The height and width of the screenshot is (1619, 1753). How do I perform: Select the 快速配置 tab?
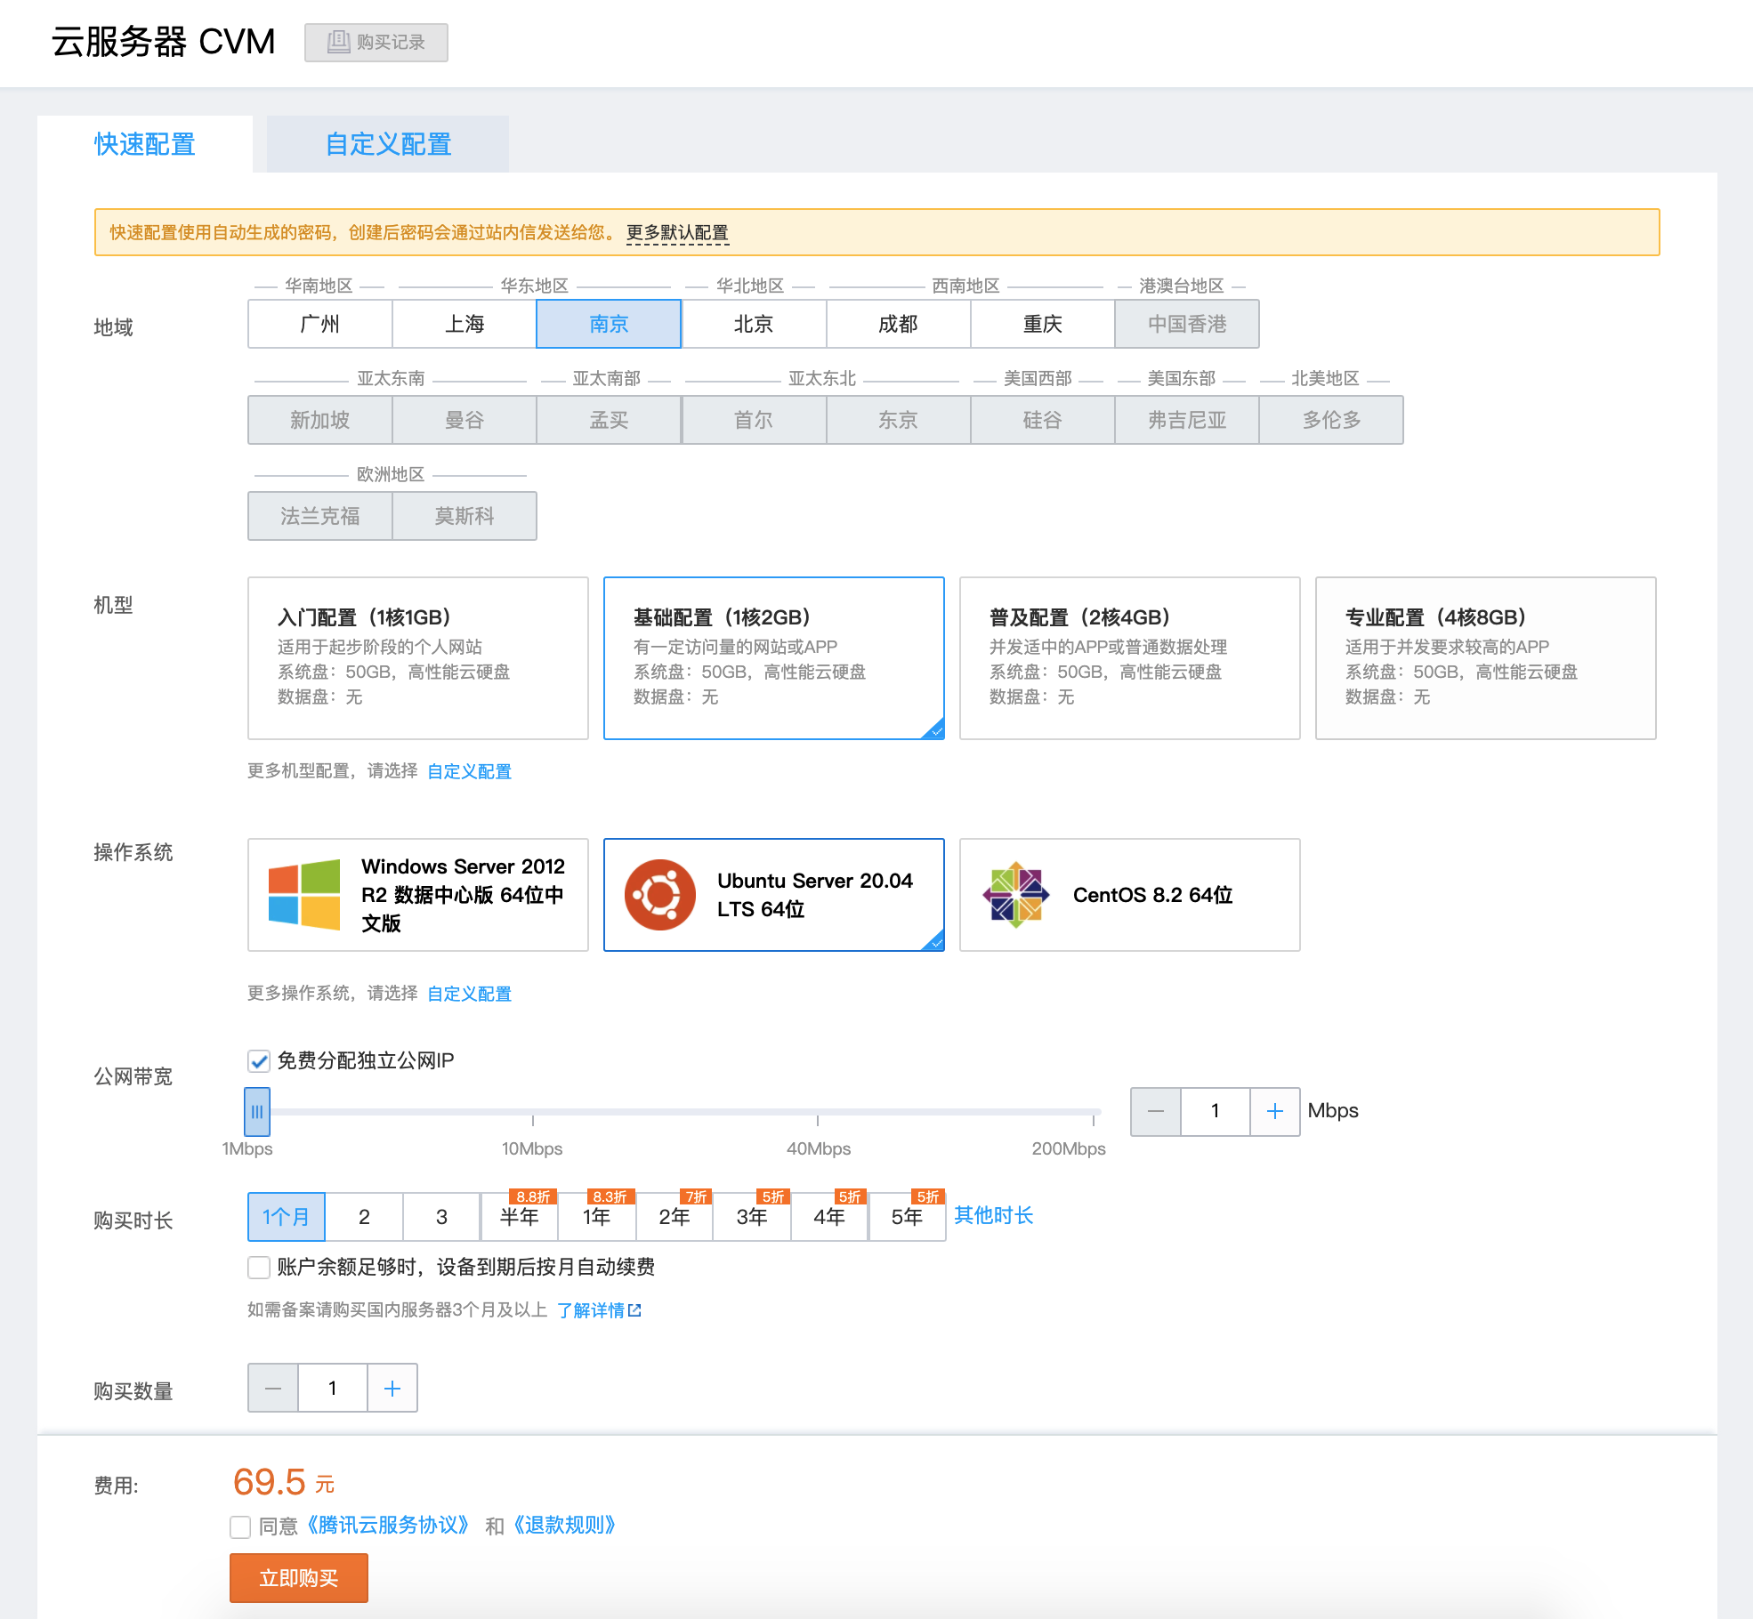tap(145, 144)
